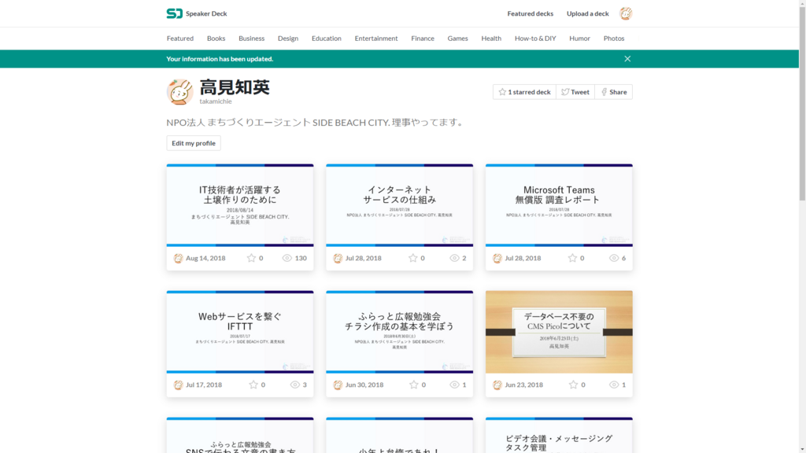Open the Featured decks link
This screenshot has height=453, width=806.
(530, 13)
